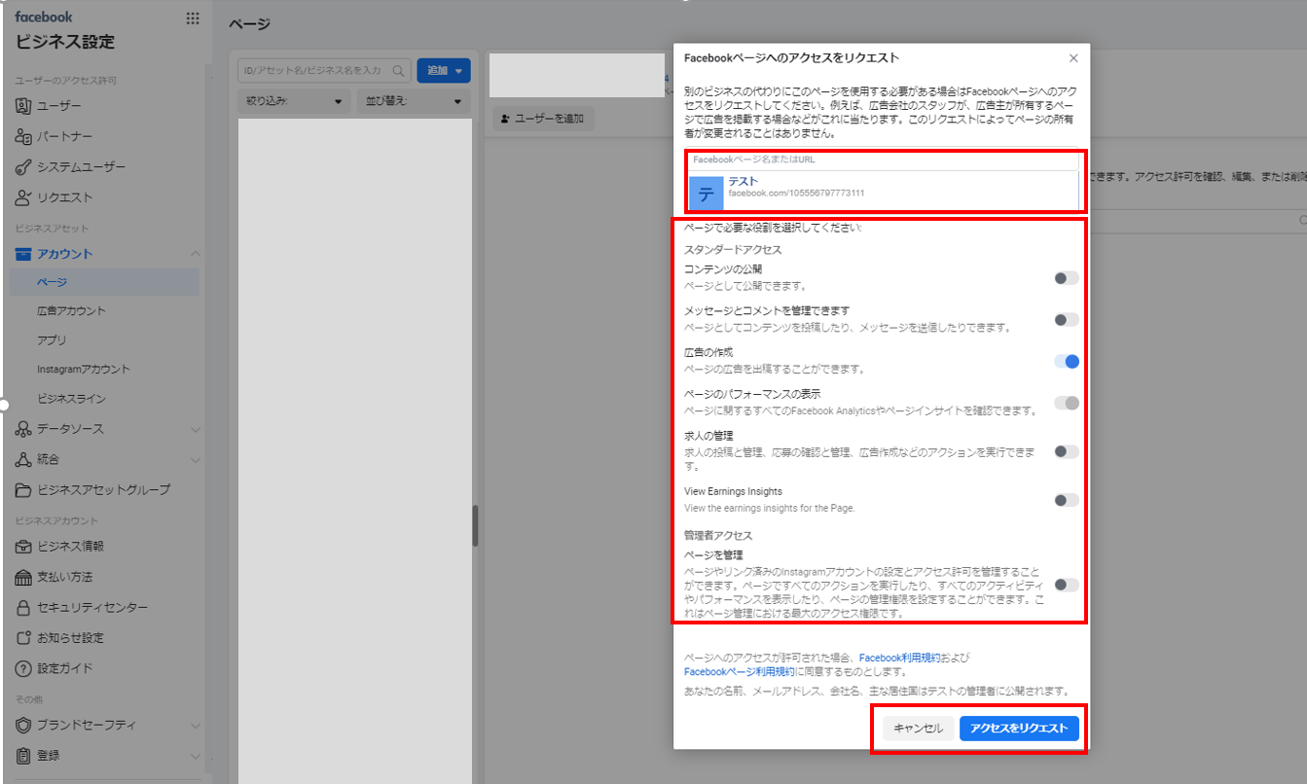Click the page list vertical scrollbar handle
The image size is (1307, 784).
[475, 525]
